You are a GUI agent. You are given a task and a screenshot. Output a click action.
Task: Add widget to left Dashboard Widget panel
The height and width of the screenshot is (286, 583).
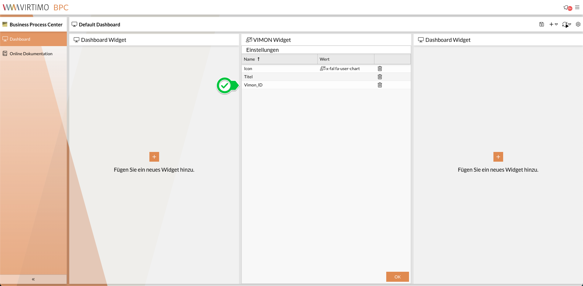pos(154,157)
